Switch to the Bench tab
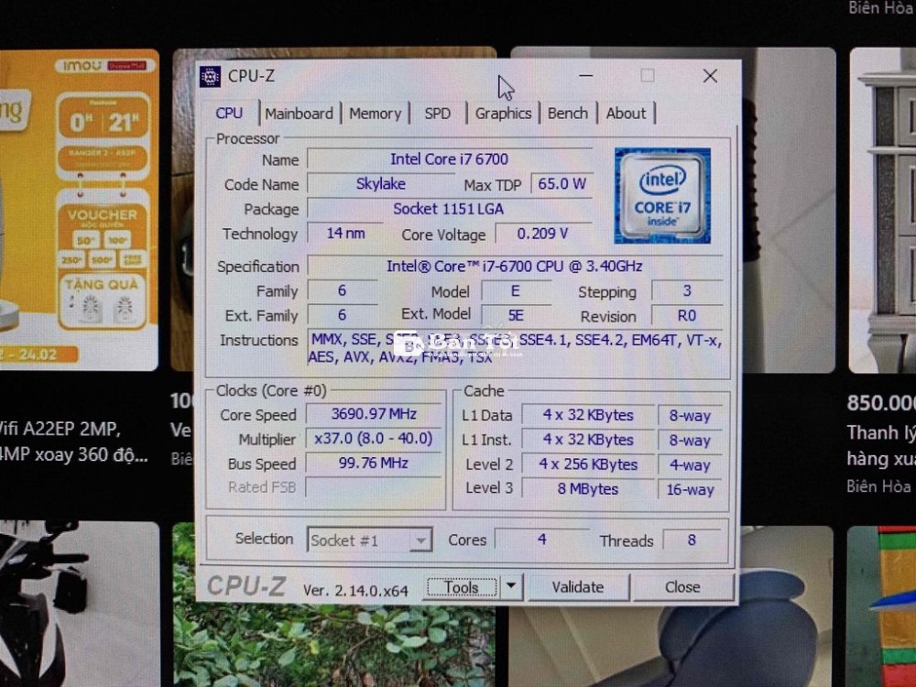The image size is (916, 687). (x=567, y=114)
